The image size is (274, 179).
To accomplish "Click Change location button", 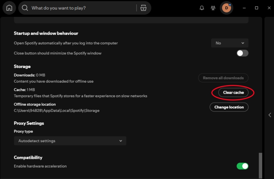I will click(229, 107).
